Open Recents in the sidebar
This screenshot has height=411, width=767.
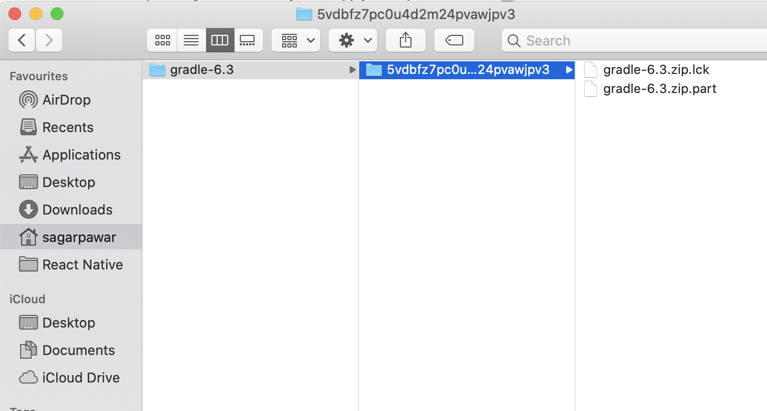point(68,127)
